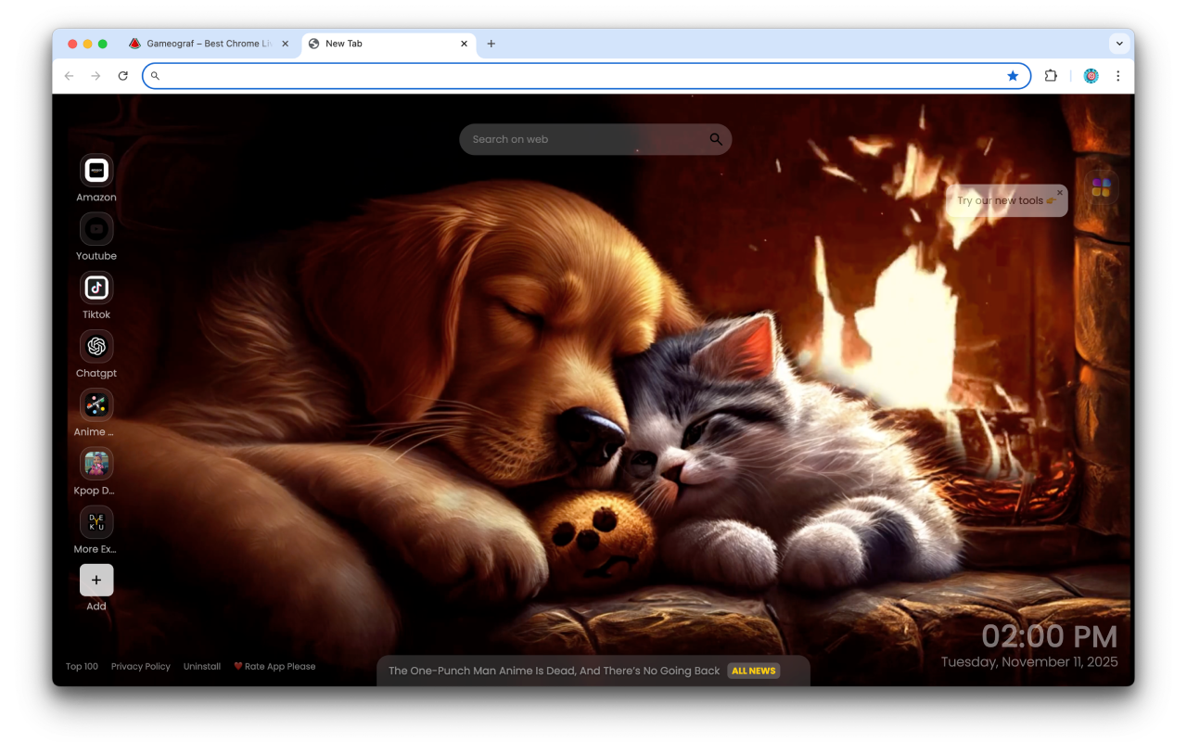Image resolution: width=1187 pixels, height=742 pixels.
Task: Close the New Tab tab
Action: [465, 44]
